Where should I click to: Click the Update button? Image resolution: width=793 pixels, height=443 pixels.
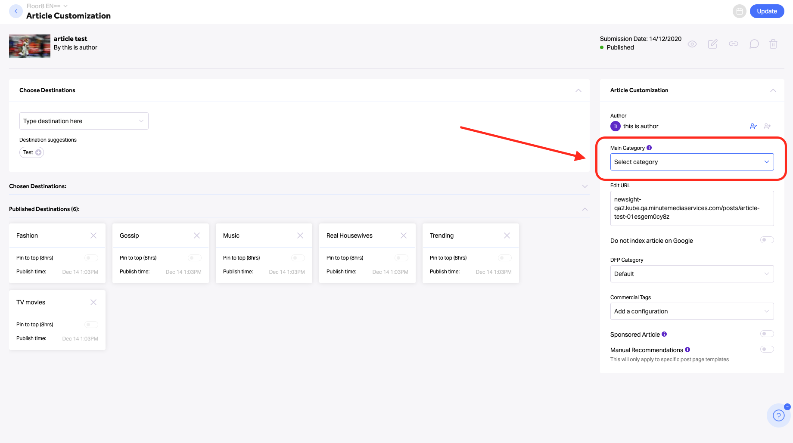pos(767,11)
